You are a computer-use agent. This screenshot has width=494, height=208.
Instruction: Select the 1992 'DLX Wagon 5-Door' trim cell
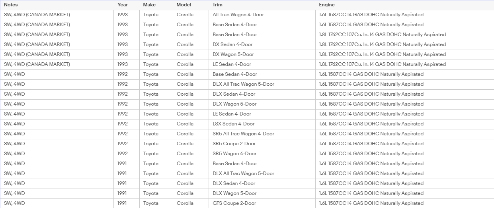tap(262, 104)
